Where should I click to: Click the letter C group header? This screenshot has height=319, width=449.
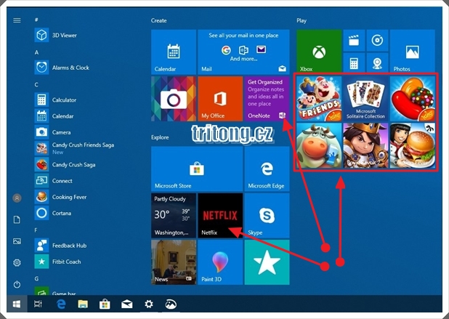pyautogui.click(x=36, y=85)
